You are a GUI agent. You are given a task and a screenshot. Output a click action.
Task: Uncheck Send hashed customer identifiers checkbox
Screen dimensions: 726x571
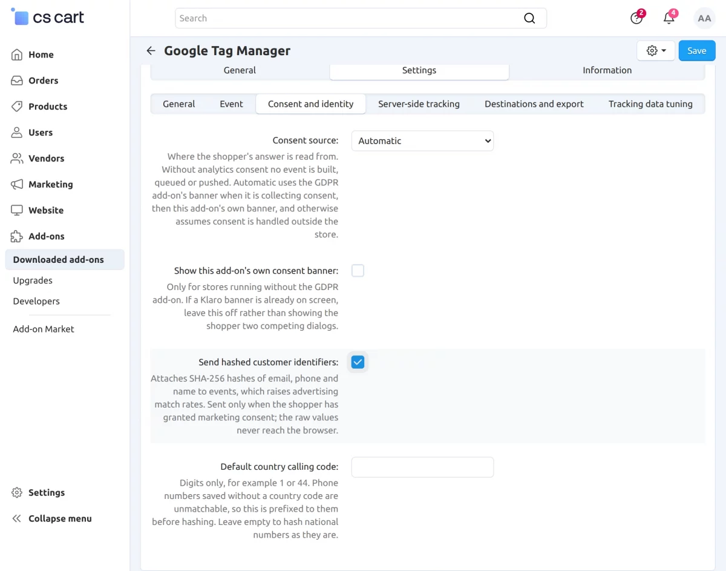tap(358, 362)
